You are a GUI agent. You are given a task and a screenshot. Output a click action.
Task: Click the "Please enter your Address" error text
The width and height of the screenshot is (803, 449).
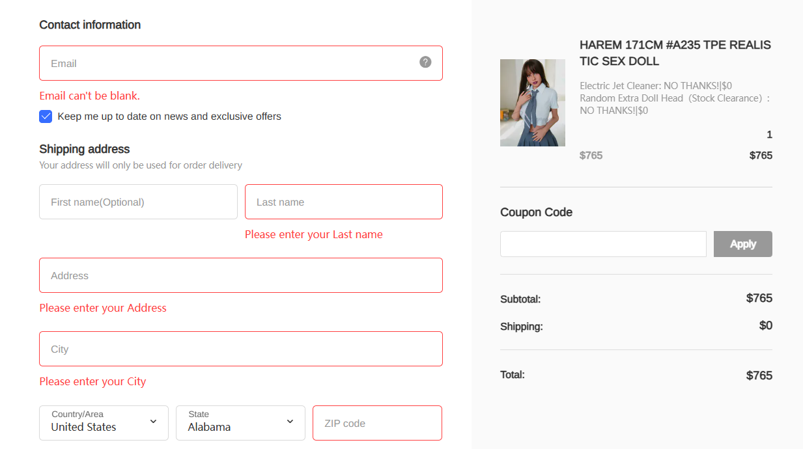tap(103, 308)
